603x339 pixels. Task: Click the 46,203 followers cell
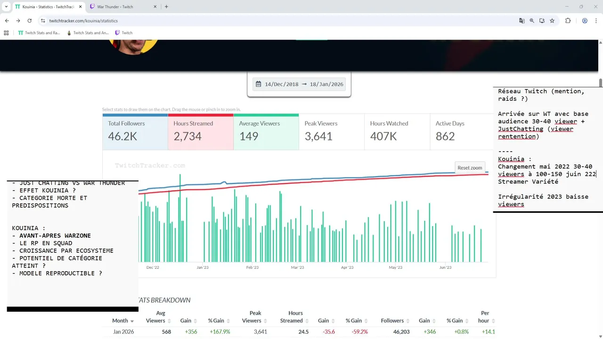click(401, 331)
